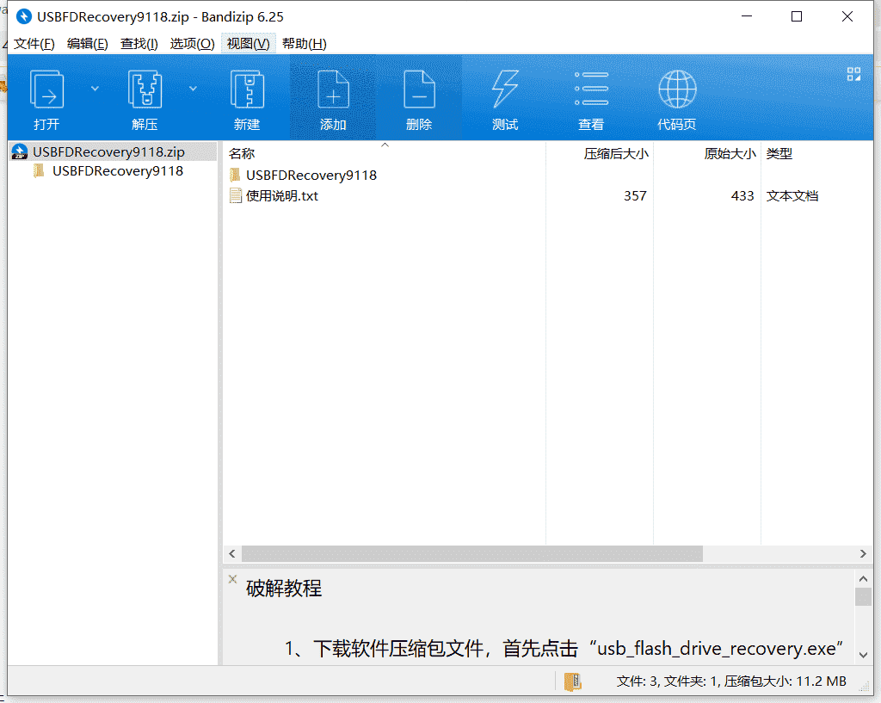Screen dimensions: 881x703
Task: Open the 视图(V) menu
Action: click(249, 44)
